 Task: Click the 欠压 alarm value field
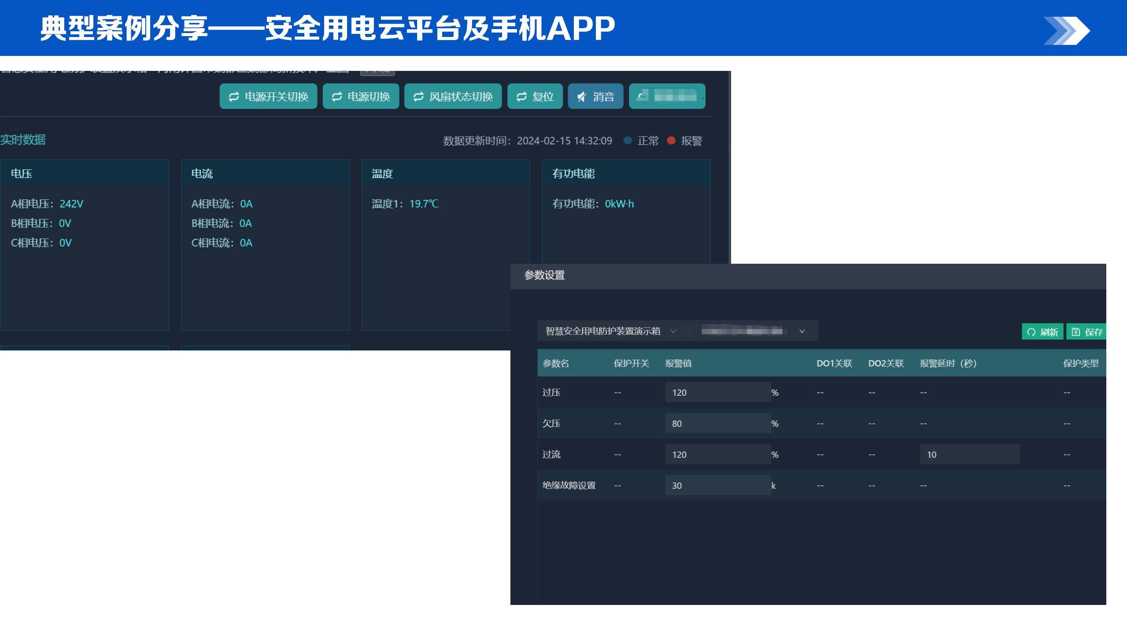(717, 424)
